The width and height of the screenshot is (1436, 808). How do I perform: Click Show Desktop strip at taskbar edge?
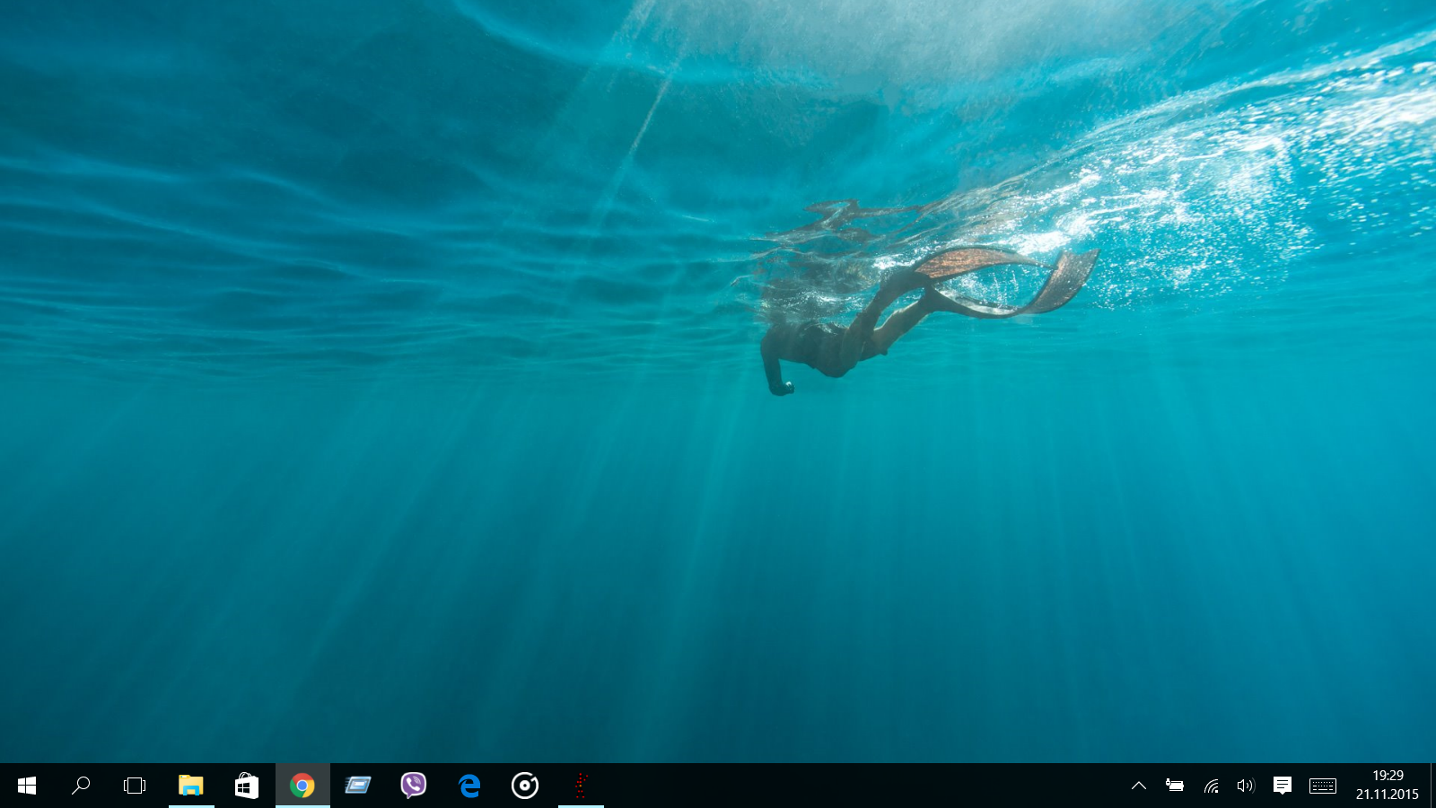tap(1432, 786)
